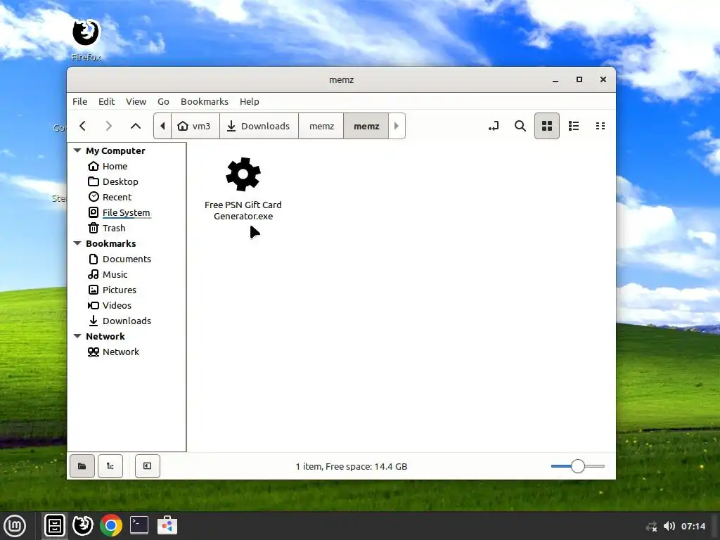The image size is (720, 540).
Task: Launch Firefox from the taskbar
Action: click(x=83, y=525)
